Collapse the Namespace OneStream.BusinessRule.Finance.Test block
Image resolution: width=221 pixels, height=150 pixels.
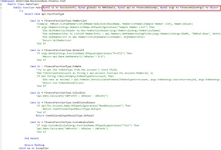(1, 1)
